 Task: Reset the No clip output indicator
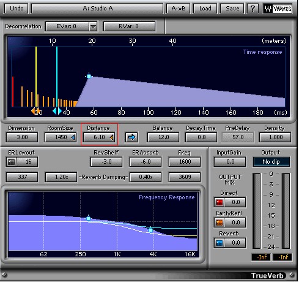click(271, 162)
